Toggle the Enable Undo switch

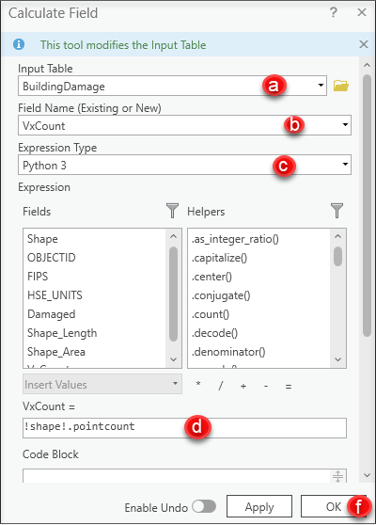204,506
